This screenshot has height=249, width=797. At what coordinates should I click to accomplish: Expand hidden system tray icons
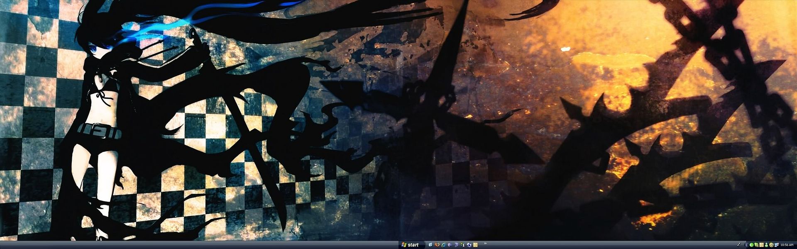(746, 245)
